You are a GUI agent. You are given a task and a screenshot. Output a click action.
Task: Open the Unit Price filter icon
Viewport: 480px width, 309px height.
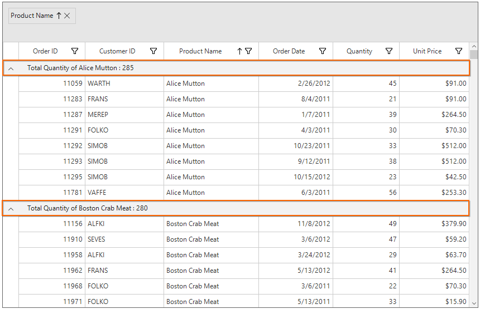click(x=459, y=51)
